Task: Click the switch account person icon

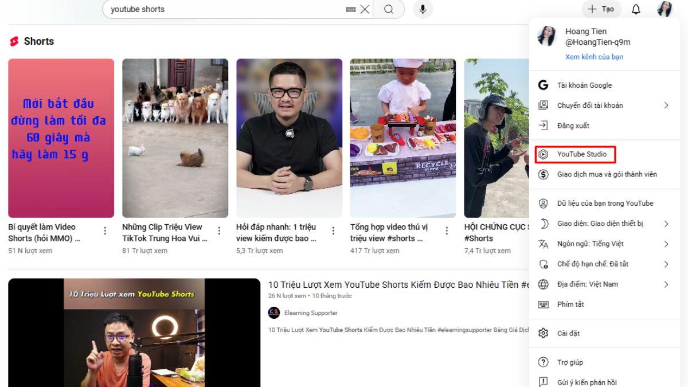Action: click(543, 105)
